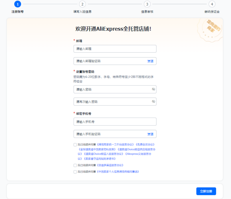Open the 免费会员协议 agreement link
Viewport: 231px width, 199px height.
145,144
